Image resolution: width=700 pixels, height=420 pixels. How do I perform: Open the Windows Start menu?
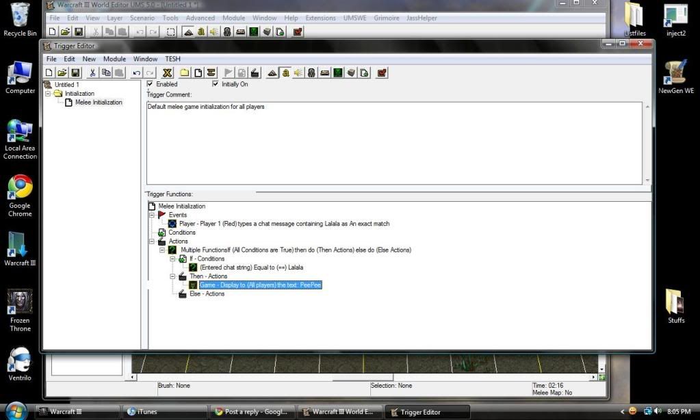point(16,410)
